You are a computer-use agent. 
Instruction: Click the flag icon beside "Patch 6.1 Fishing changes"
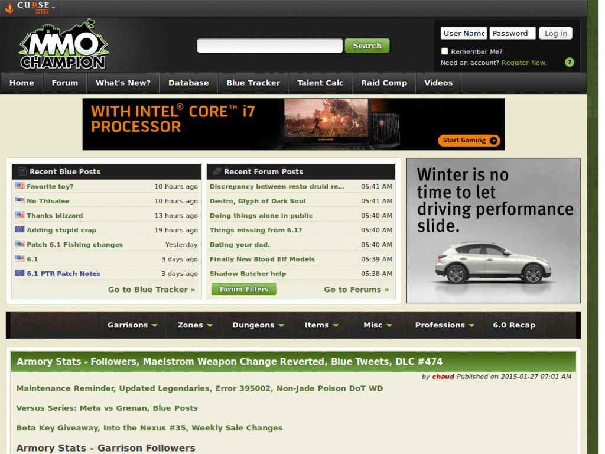(18, 245)
